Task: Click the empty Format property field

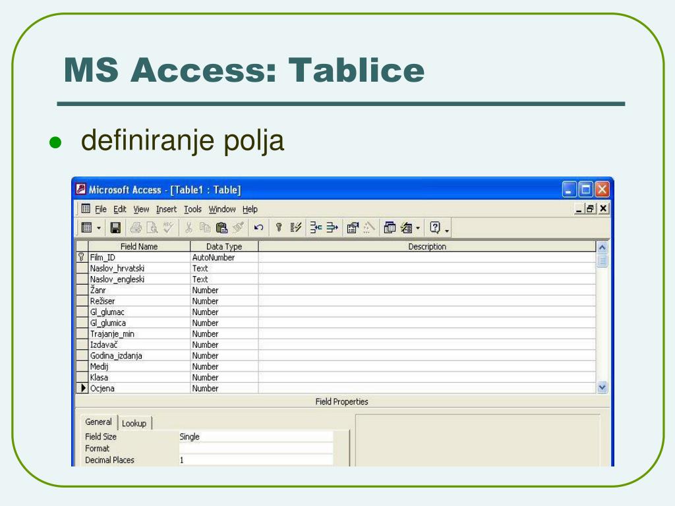Action: click(x=256, y=448)
